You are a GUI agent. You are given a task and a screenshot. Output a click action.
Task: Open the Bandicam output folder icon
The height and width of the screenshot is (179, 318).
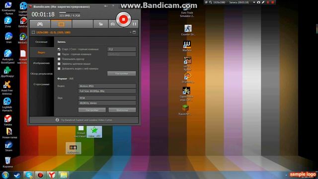click(x=100, y=24)
